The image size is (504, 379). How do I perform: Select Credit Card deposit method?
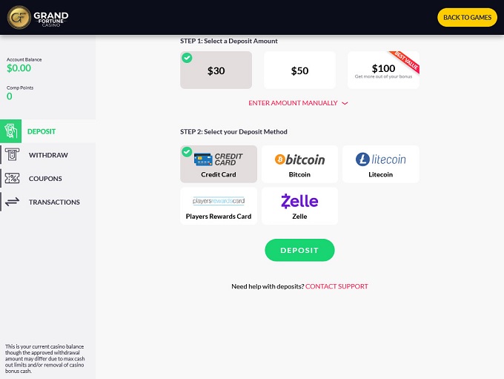click(x=219, y=164)
